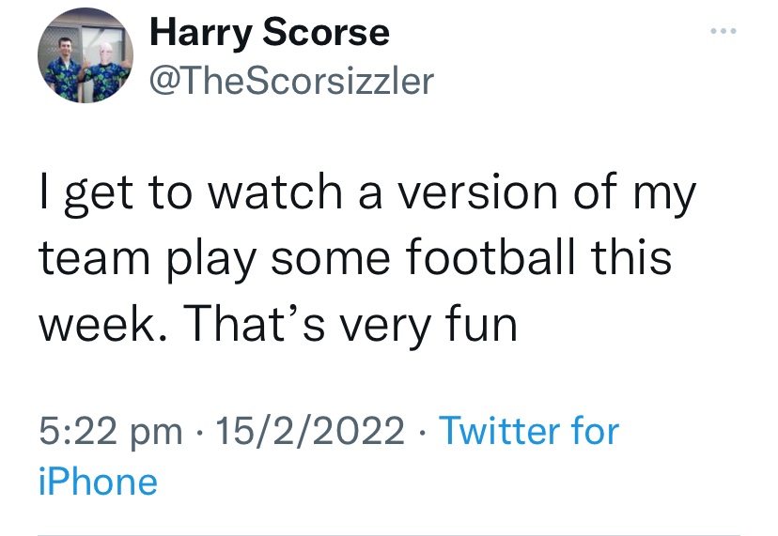This screenshot has width=778, height=536.
Task: Select the 15/2/2022 date
Action: (310, 432)
